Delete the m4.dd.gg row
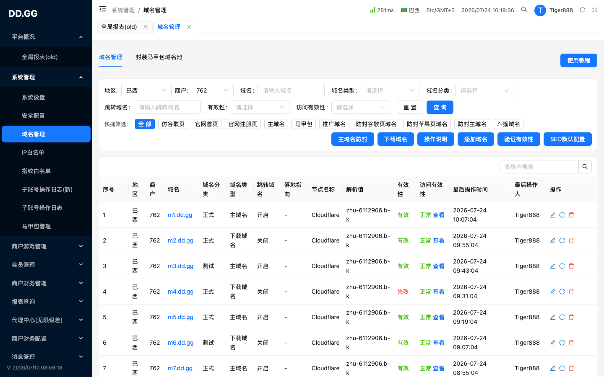 coord(571,292)
